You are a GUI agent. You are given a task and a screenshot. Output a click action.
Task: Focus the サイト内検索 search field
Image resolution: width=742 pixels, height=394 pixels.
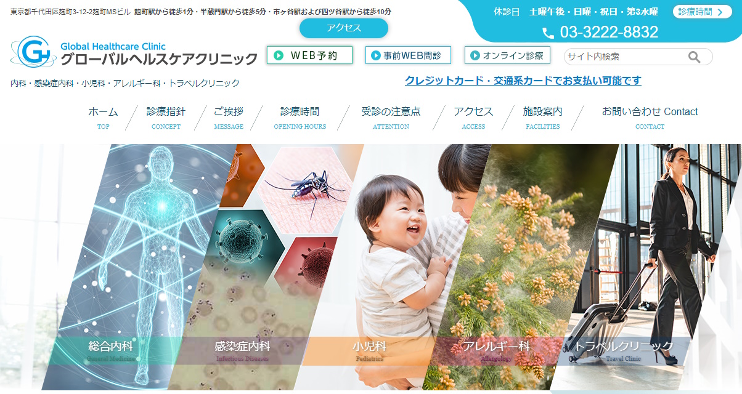(626, 57)
